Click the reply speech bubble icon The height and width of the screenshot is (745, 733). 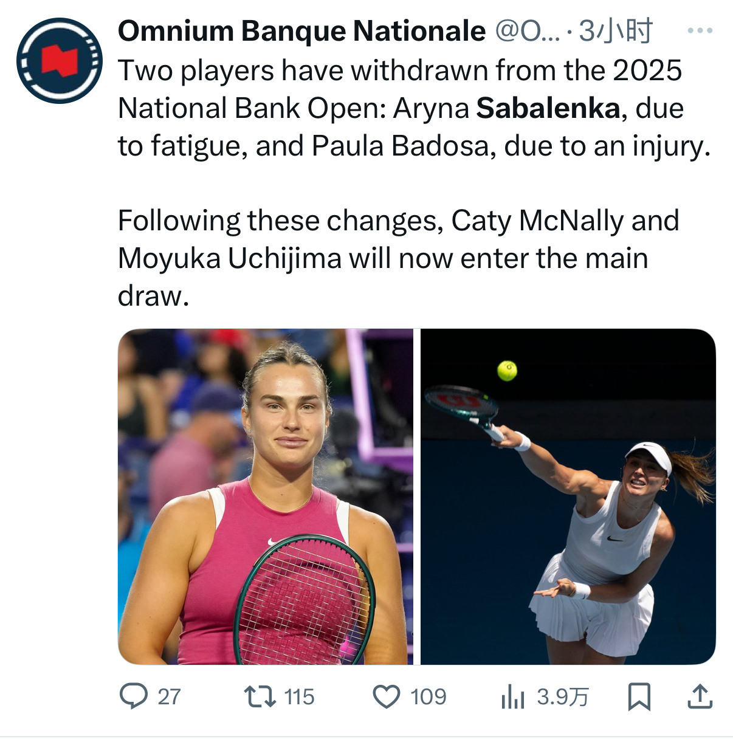coord(133,696)
